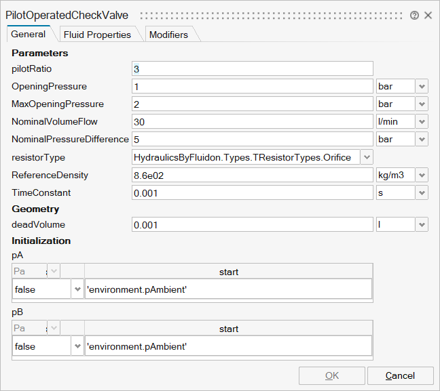Click the NominalVolumeFlow value field

click(252, 121)
